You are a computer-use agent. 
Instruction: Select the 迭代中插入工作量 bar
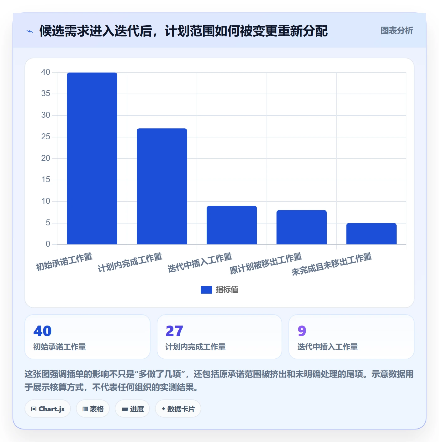[x=232, y=225]
